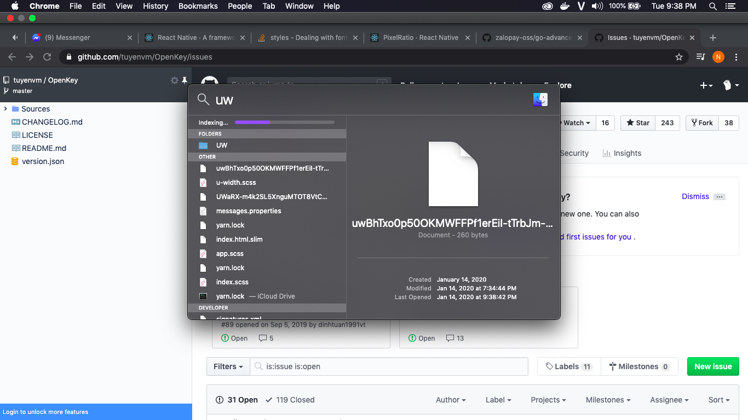Fork the repository
Image resolution: width=748 pixels, height=420 pixels.
tap(702, 123)
